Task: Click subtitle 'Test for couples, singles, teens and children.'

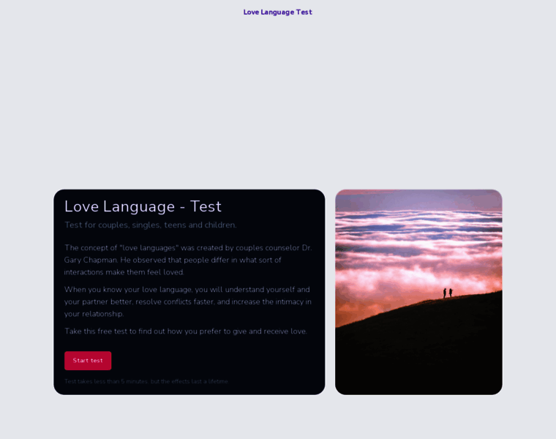Action: 151,225
